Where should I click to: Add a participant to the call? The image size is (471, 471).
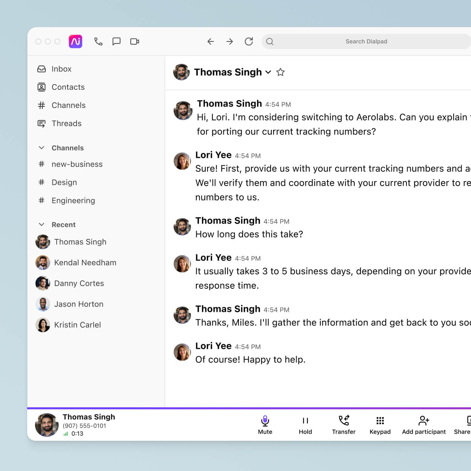[x=423, y=423]
